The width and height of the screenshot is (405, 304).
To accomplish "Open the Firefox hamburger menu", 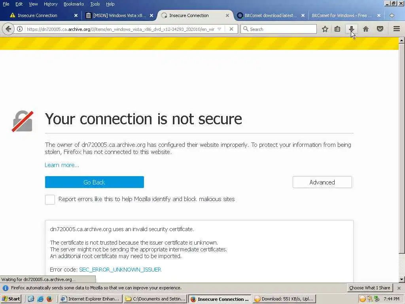I will click(x=397, y=28).
